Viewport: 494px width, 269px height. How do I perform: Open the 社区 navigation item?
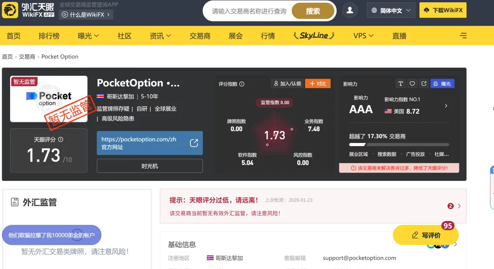click(124, 36)
